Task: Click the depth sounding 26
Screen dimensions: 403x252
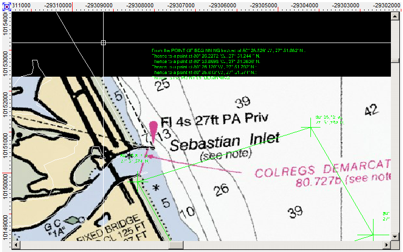Action: point(221,190)
